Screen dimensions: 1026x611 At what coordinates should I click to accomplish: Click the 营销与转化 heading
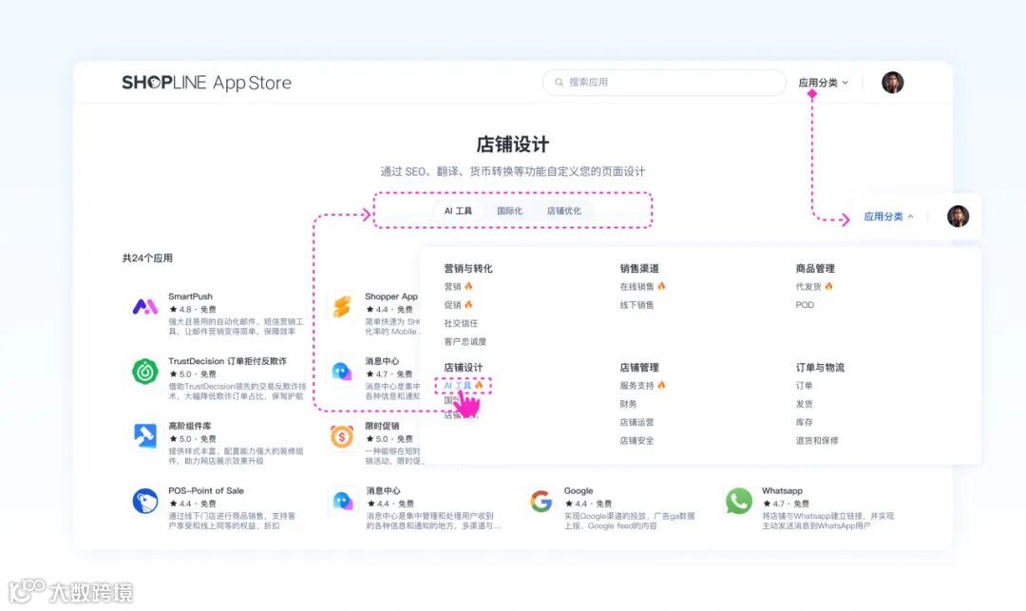click(x=468, y=268)
